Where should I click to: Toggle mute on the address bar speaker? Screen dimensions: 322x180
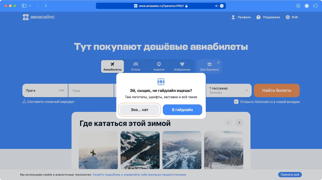[216, 6]
